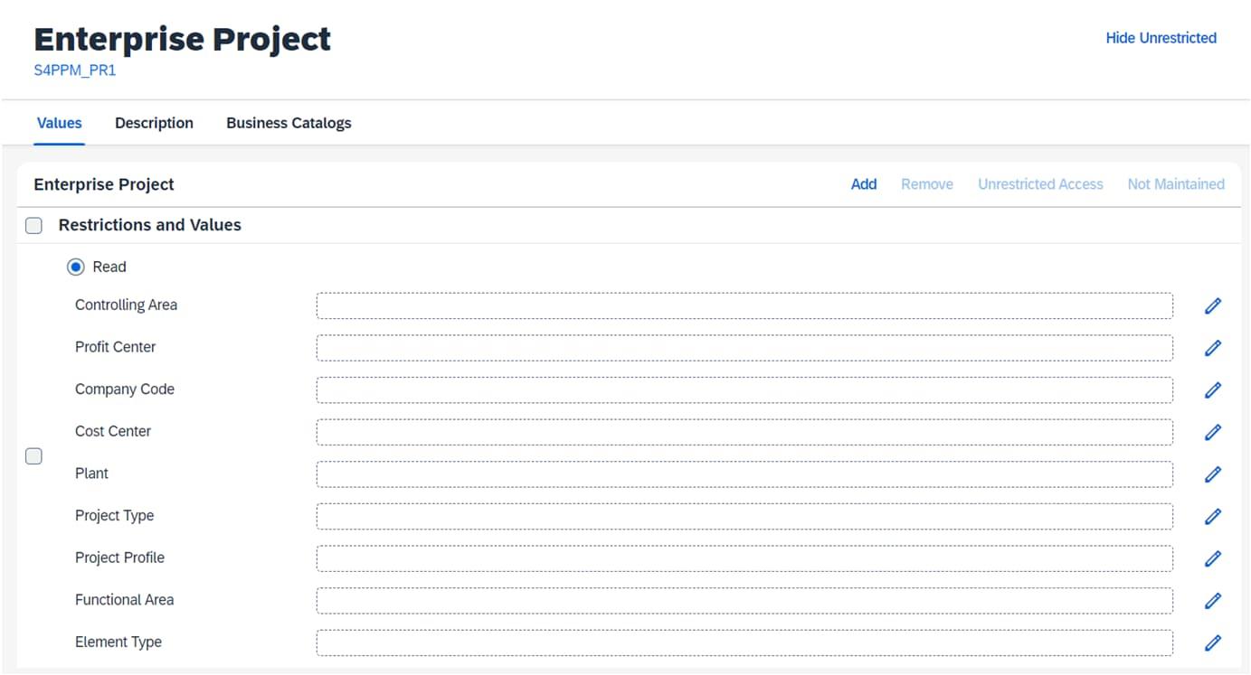Image resolution: width=1251 pixels, height=675 pixels.
Task: Edit Project Type using pencil icon
Action: [x=1213, y=517]
